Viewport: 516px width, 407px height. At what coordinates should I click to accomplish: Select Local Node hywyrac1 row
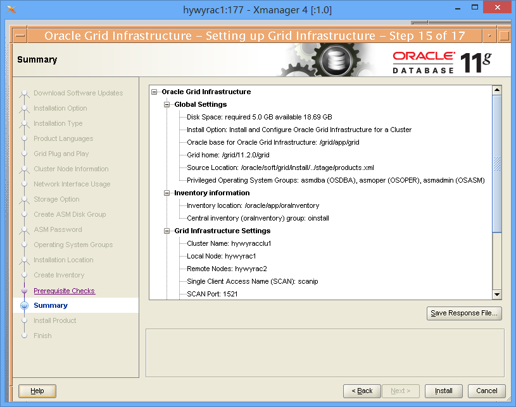[222, 256]
